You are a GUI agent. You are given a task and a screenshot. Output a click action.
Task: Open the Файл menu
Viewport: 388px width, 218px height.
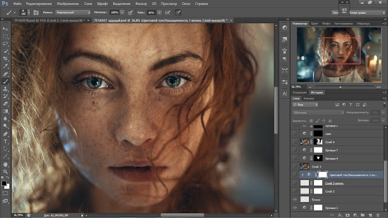(17, 4)
